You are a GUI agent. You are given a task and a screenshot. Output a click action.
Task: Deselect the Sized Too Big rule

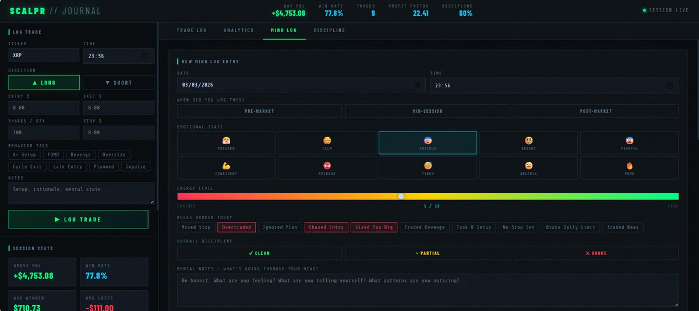coord(374,227)
